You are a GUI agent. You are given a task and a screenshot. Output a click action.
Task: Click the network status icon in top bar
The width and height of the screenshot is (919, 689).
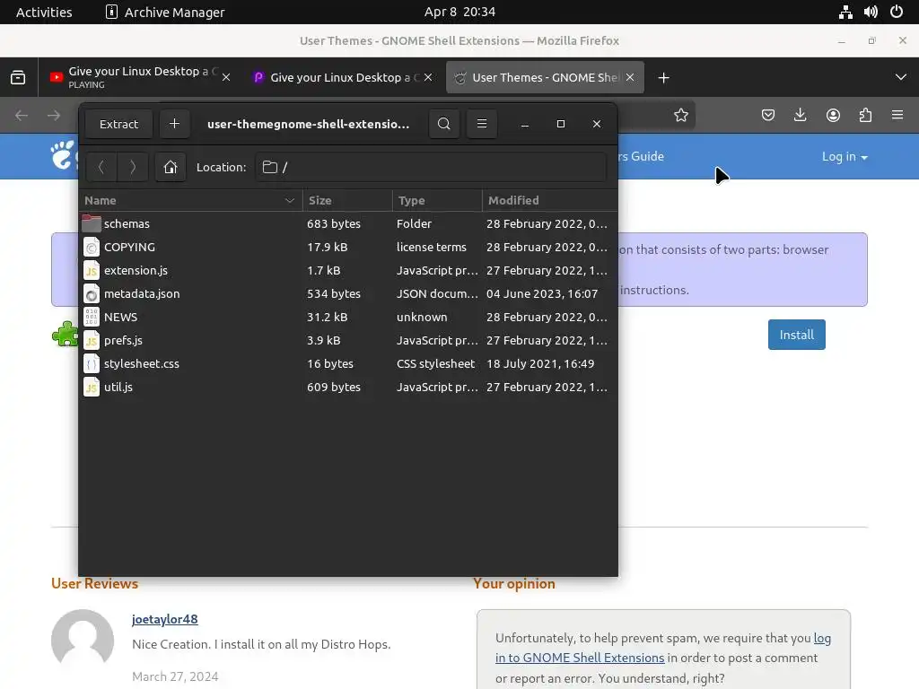pos(845,12)
